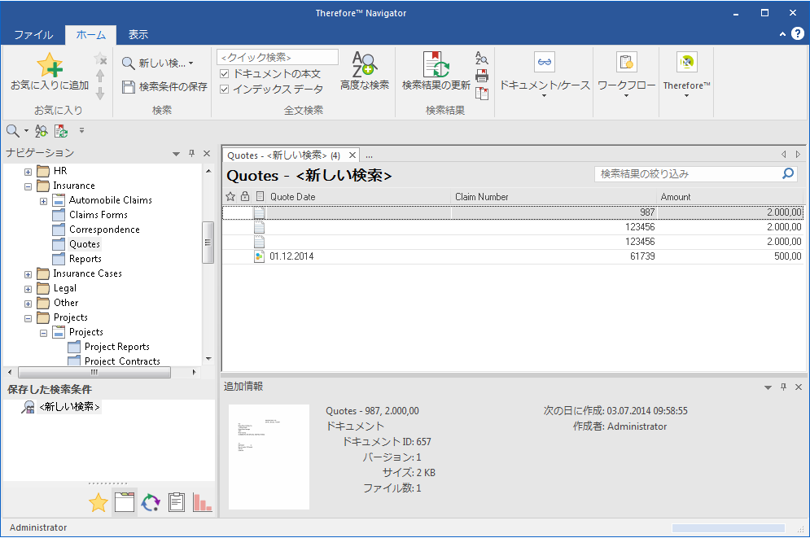The width and height of the screenshot is (810, 538).
Task: Switch to the Home ribbon tab
Action: coord(91,35)
